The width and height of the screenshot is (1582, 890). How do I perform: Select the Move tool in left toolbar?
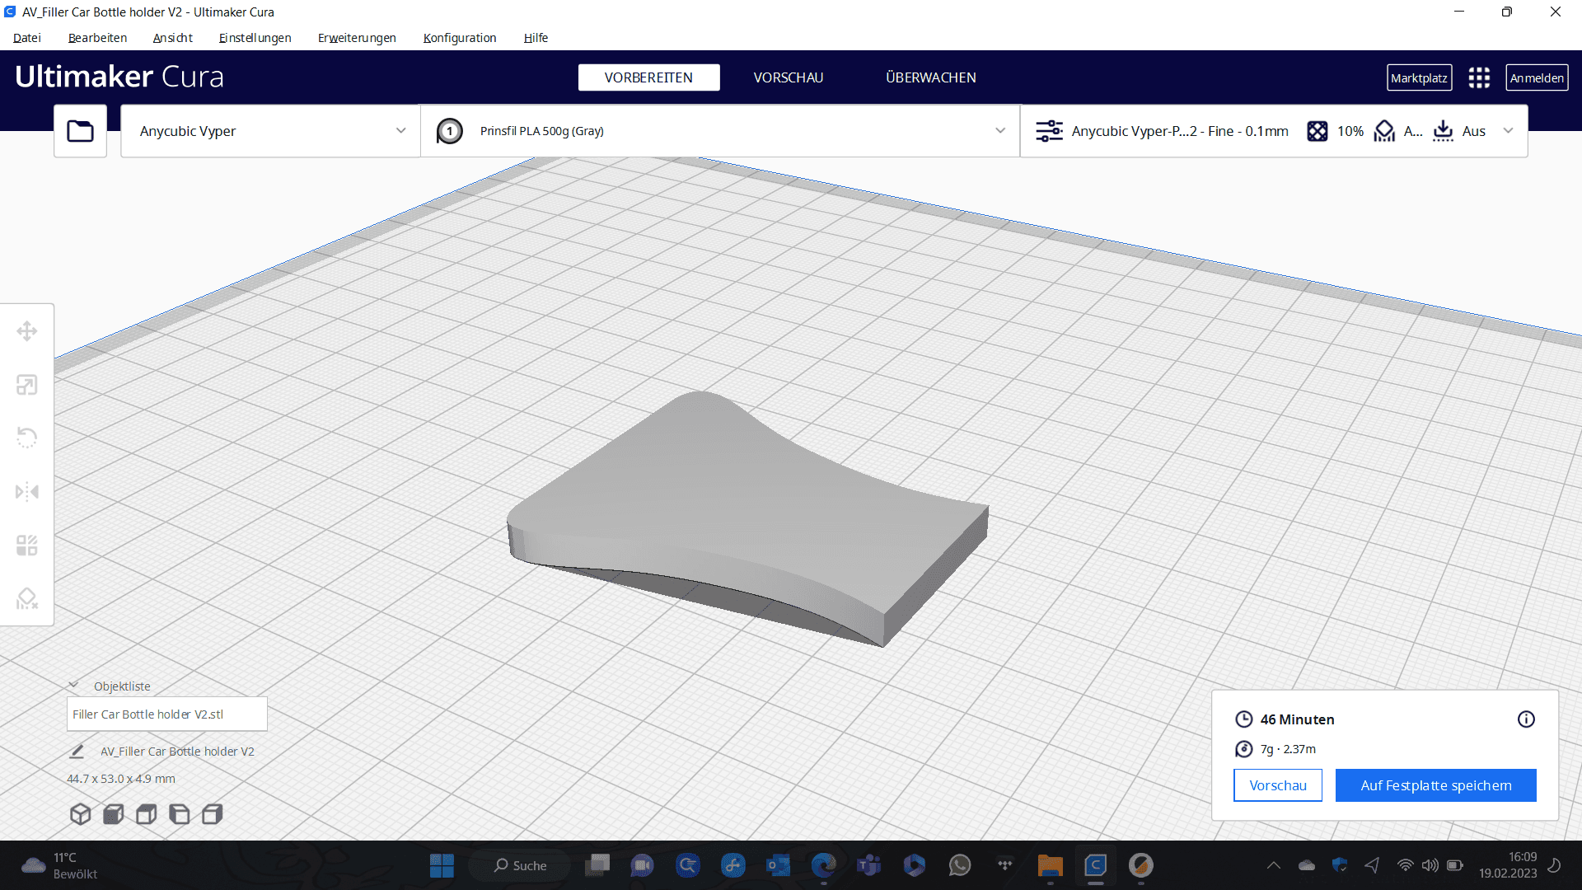click(x=27, y=331)
